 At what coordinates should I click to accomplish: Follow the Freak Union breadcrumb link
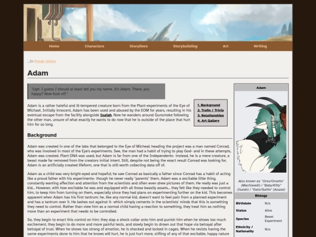tap(45, 61)
